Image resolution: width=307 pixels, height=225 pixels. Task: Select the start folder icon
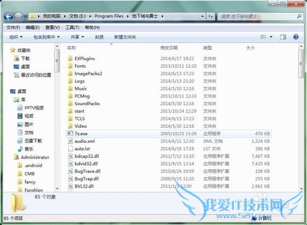[70, 111]
